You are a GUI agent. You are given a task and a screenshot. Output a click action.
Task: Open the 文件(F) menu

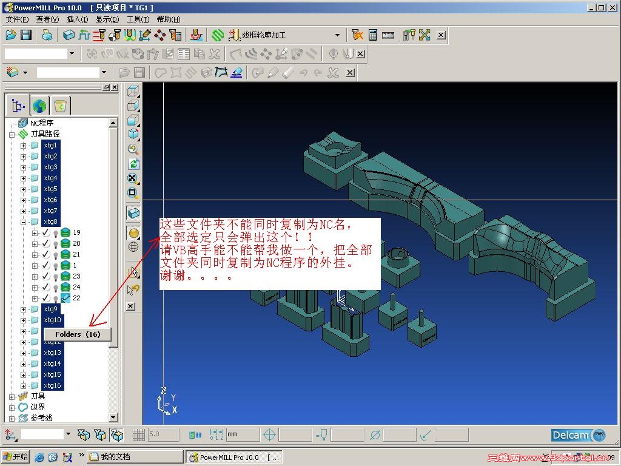[x=17, y=19]
